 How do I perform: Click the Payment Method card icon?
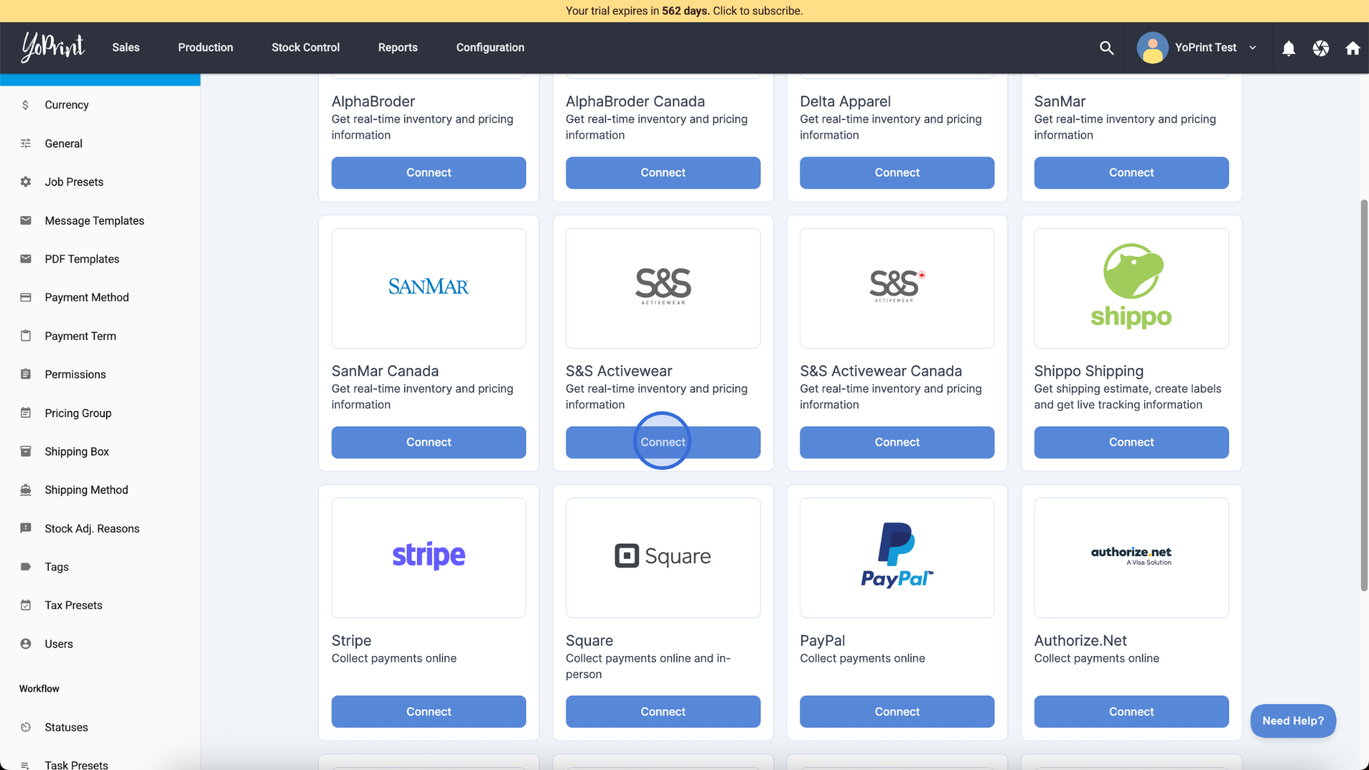click(26, 297)
